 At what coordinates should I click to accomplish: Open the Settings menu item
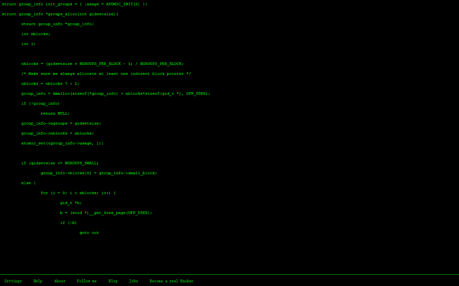13,281
